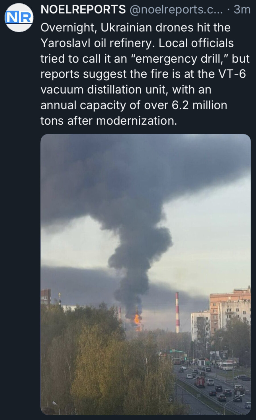256x420 pixels.
Task: Open the NR profile avatar
Action: click(19, 18)
